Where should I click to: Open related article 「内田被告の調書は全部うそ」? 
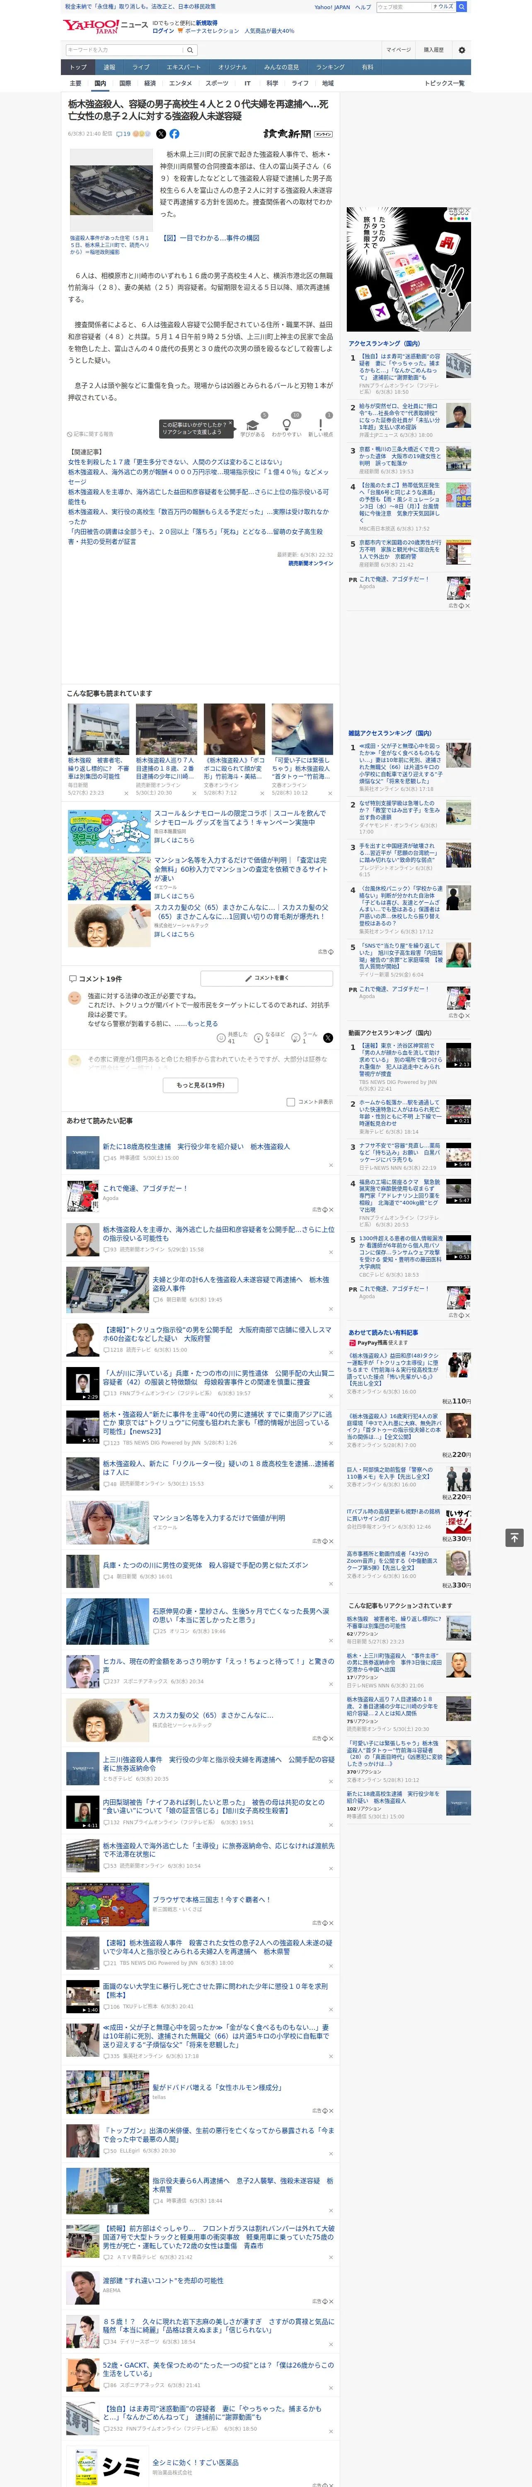click(195, 536)
